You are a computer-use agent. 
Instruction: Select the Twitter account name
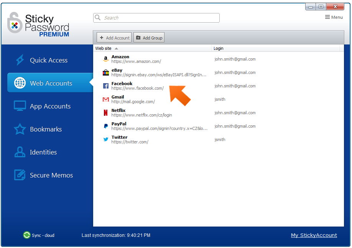pos(119,137)
